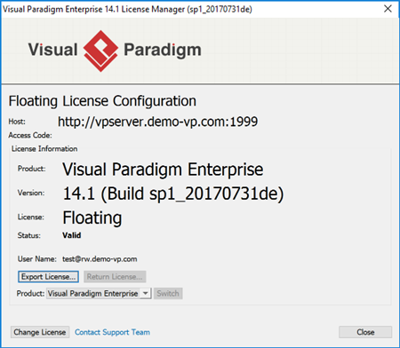Screen dimensions: 400x348
Task: Click the License Information group title
Action: [x=44, y=149]
